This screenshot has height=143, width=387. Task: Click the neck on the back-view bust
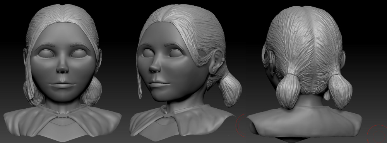pos(308,101)
